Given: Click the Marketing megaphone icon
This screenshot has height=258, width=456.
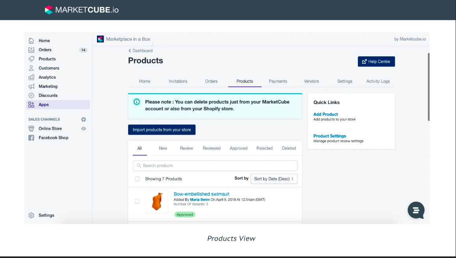Looking at the screenshot, I should (x=31, y=86).
